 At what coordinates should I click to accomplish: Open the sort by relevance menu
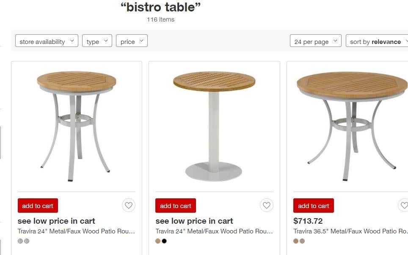tap(377, 41)
